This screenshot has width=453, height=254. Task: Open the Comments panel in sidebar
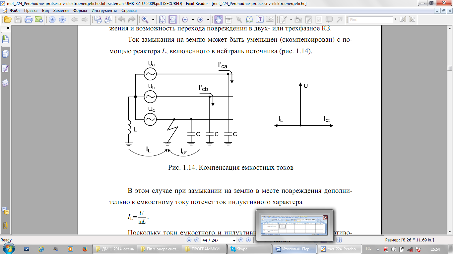tap(5, 211)
